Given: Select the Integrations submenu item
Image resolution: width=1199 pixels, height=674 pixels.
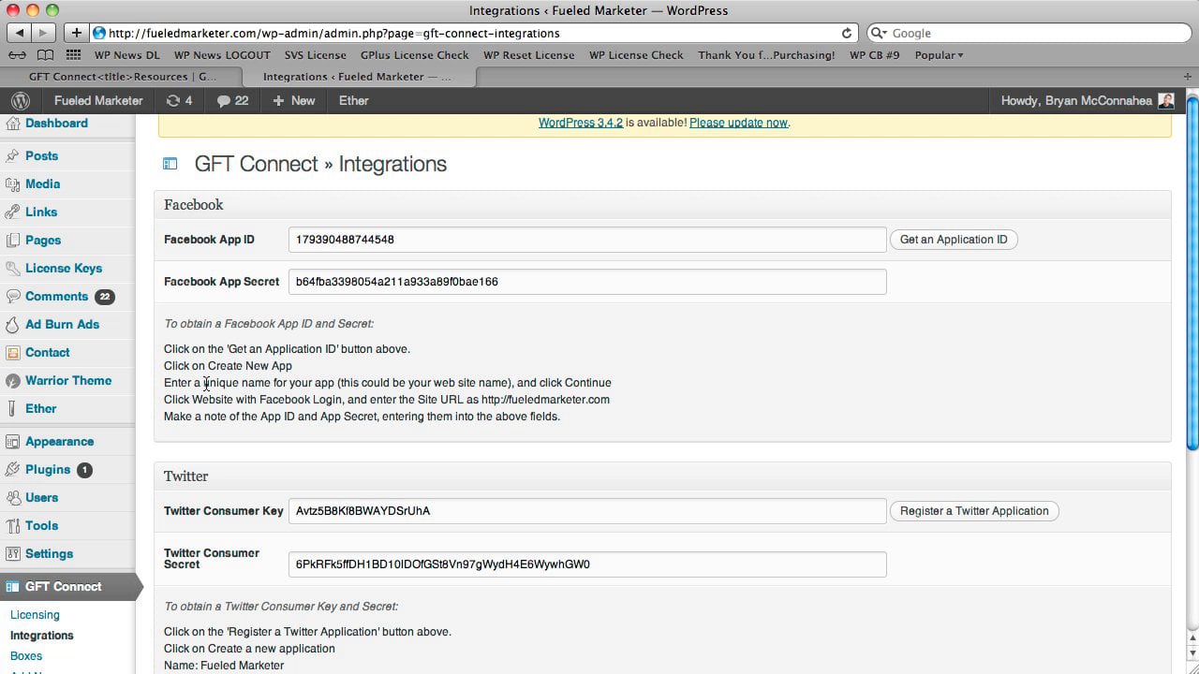Looking at the screenshot, I should coord(42,636).
